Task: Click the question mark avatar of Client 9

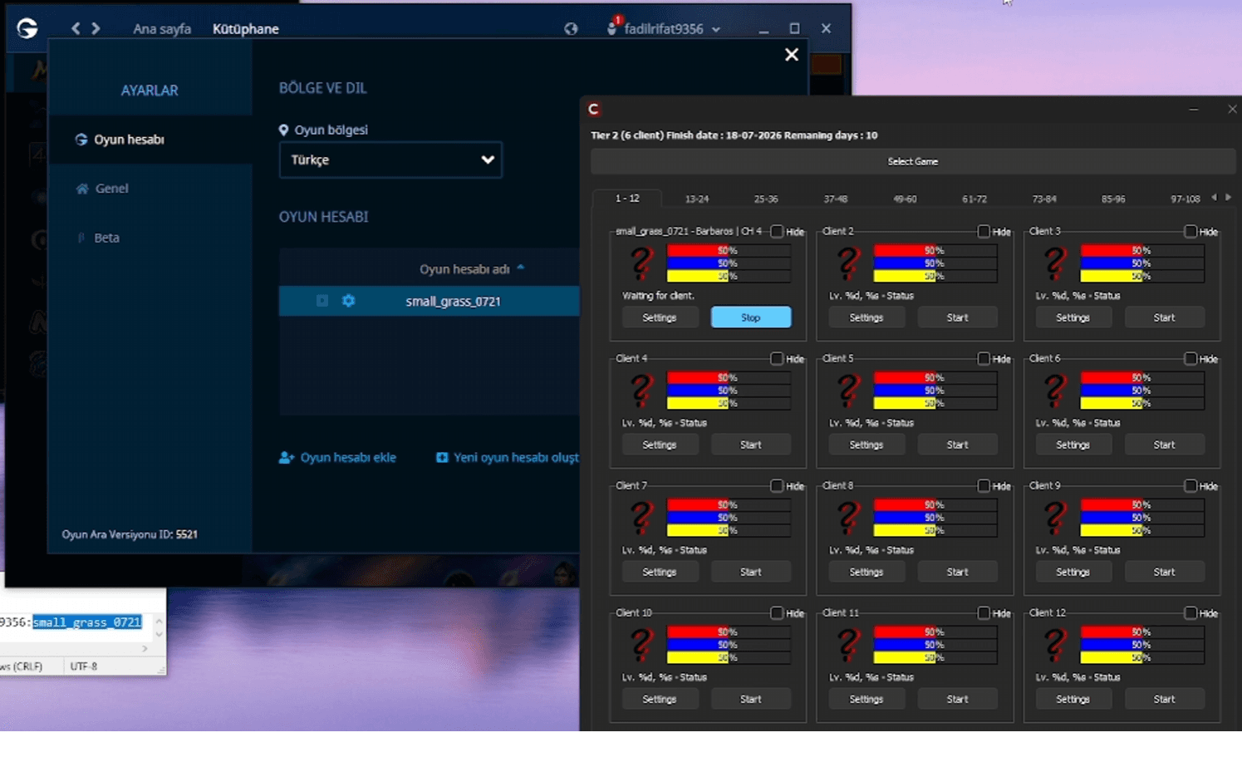Action: (x=1055, y=517)
